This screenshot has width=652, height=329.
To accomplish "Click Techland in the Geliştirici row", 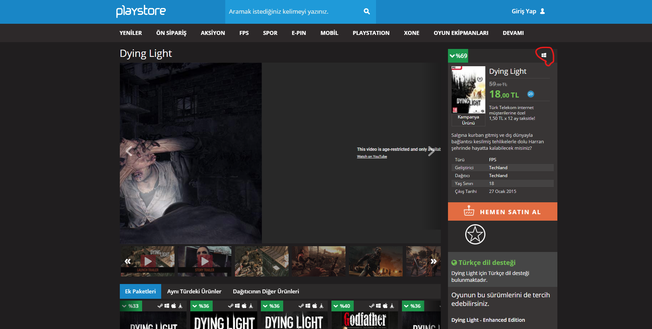I will click(x=498, y=168).
